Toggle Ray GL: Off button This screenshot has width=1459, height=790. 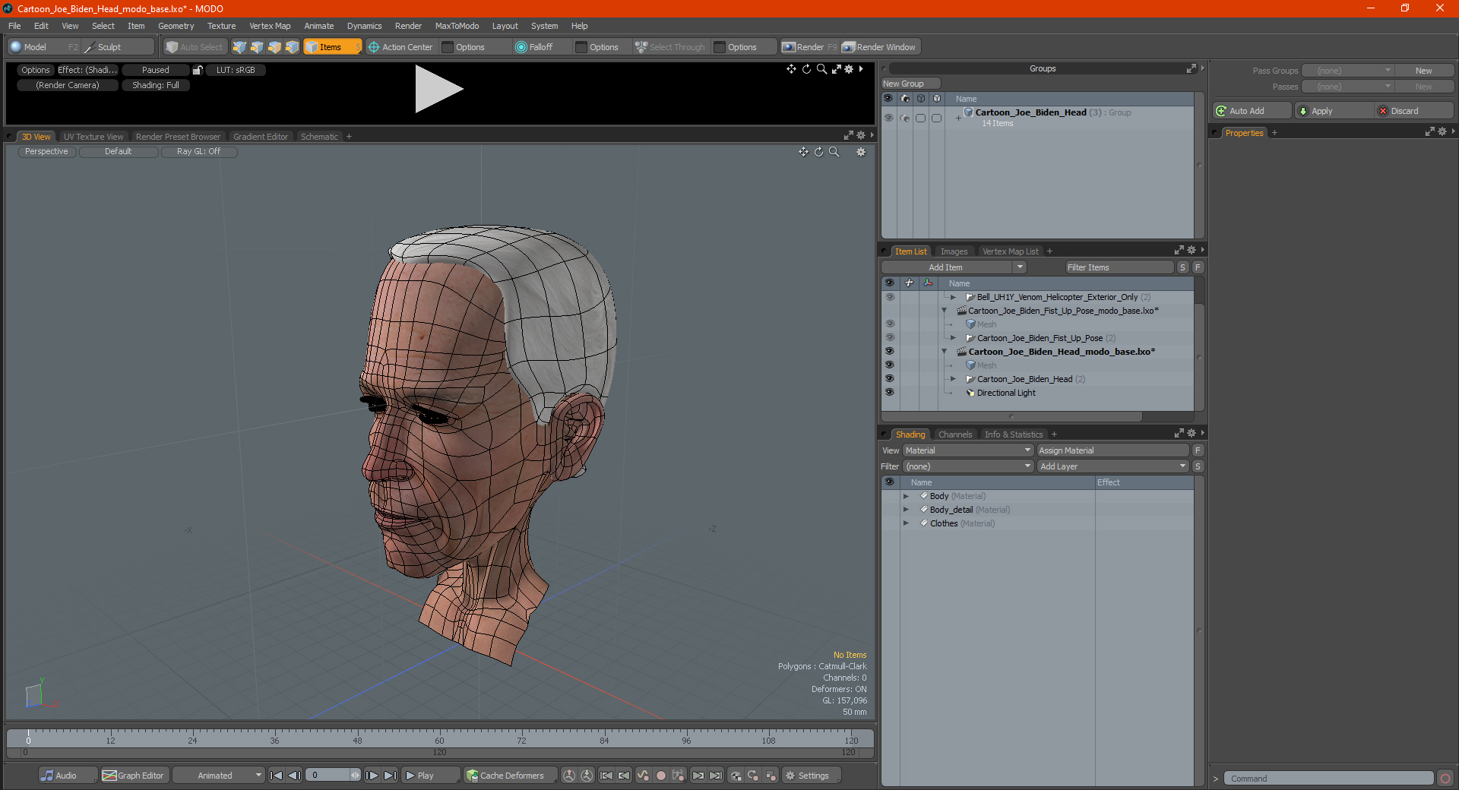(199, 152)
